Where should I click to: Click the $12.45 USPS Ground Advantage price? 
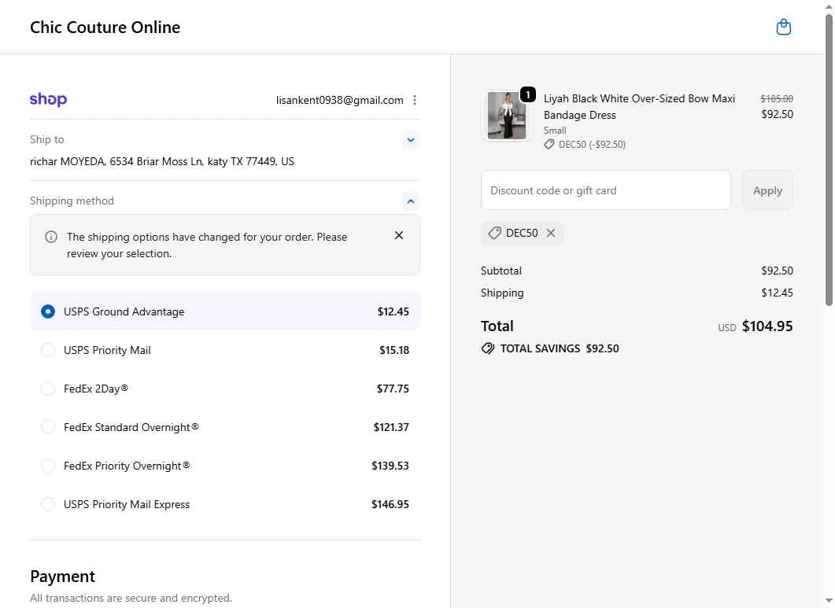pos(393,311)
